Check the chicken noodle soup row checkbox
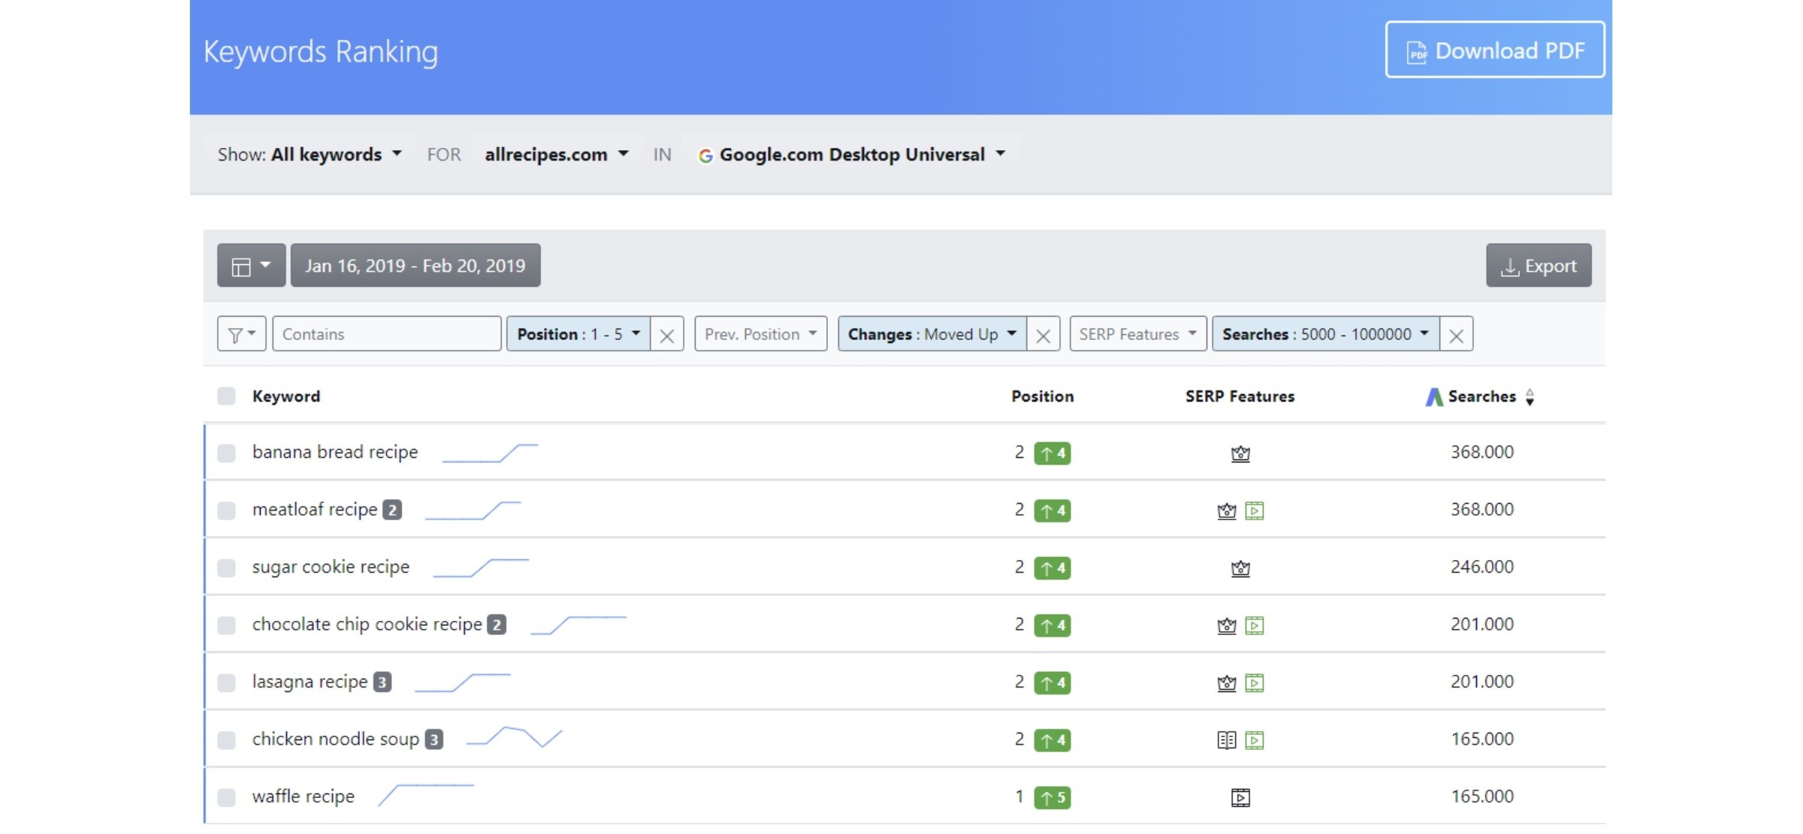The width and height of the screenshot is (1803, 834). 226,740
